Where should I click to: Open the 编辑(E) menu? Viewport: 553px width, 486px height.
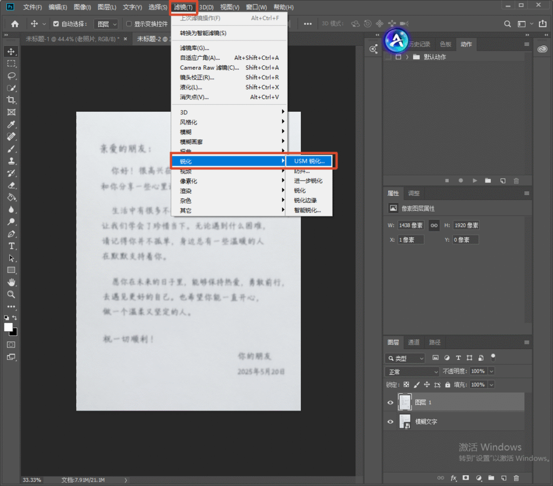(x=58, y=7)
